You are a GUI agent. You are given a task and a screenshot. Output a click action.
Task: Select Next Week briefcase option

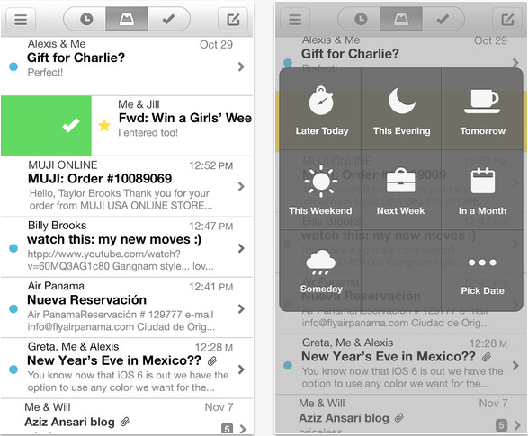(x=401, y=190)
